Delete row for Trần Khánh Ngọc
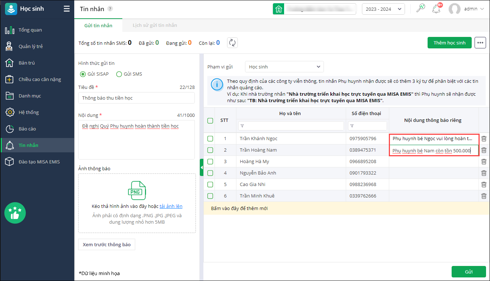Viewport: 490px width, 281px height. [x=484, y=139]
